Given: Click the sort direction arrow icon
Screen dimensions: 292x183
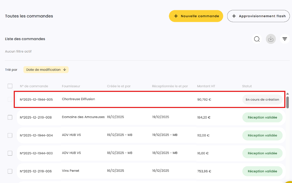Looking at the screenshot, I should 64,70.
